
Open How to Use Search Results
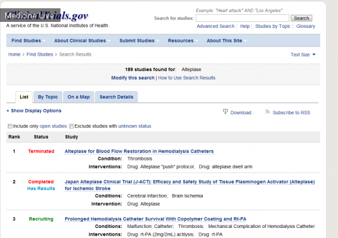pos(187,78)
